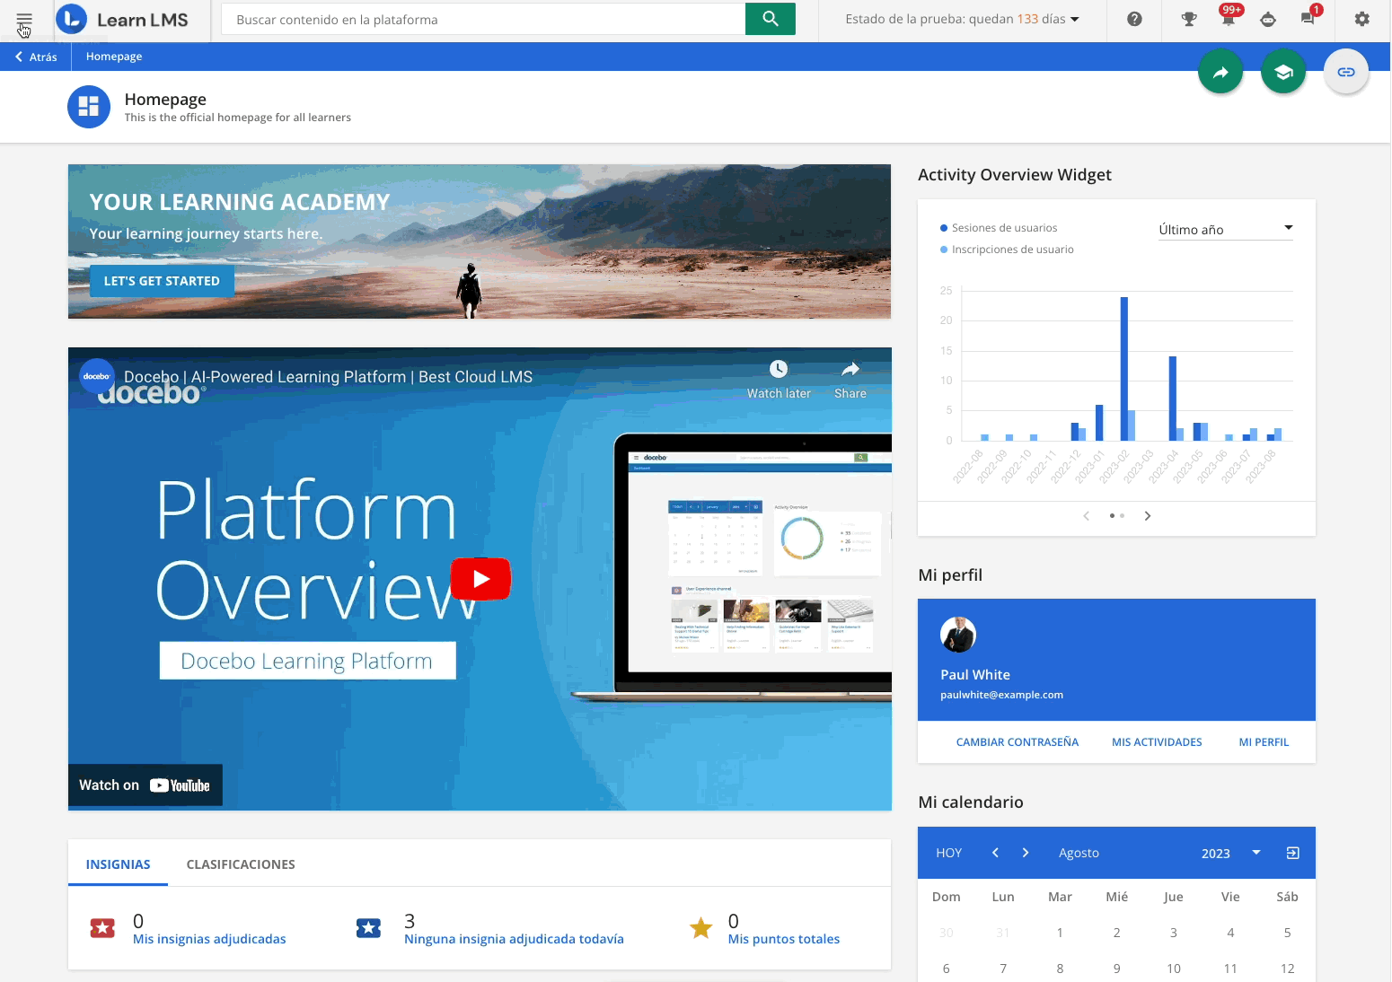Click Cambiar Contraseña

pos(1018,742)
